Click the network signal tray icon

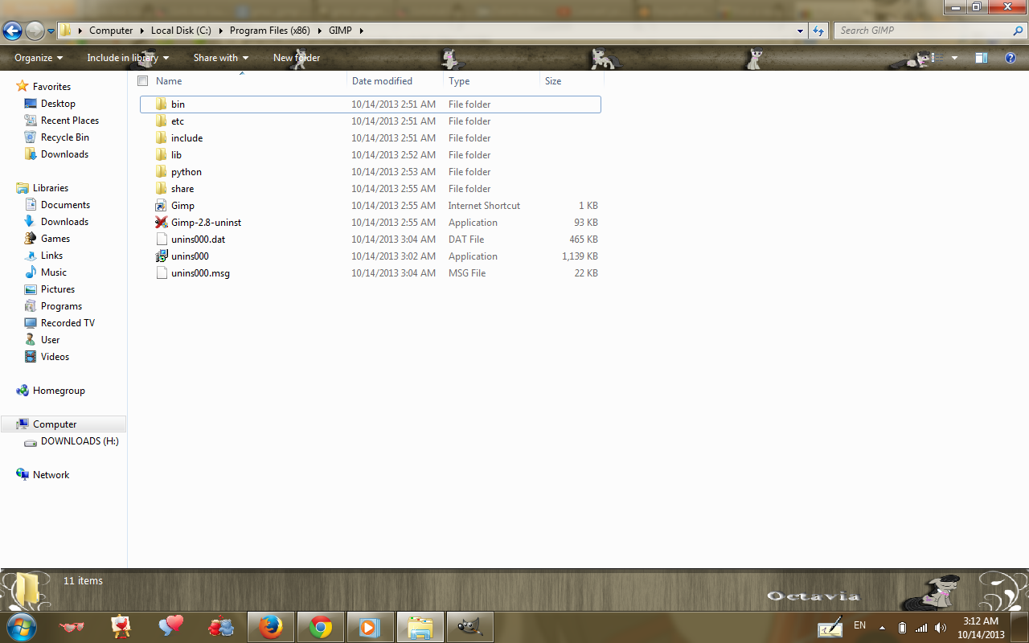tap(921, 628)
